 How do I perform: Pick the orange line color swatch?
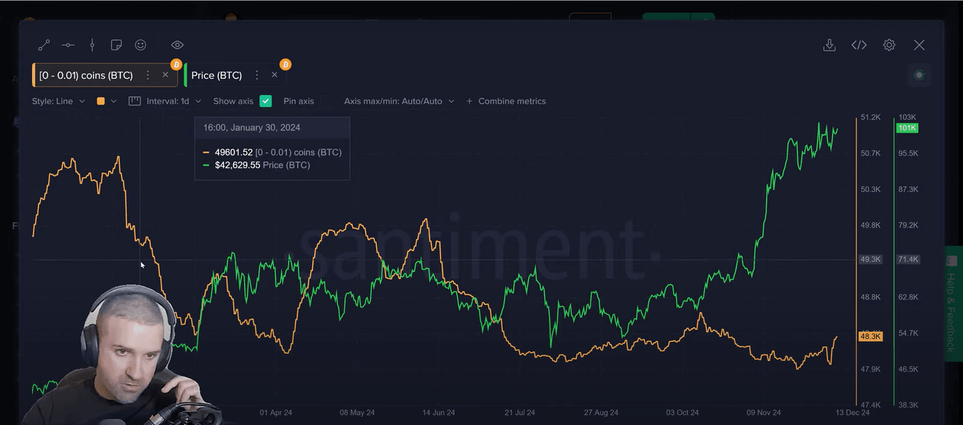tap(101, 101)
